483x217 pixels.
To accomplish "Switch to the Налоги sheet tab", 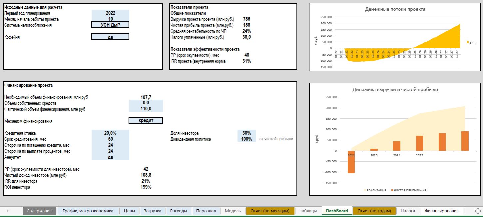I will click(x=408, y=211).
